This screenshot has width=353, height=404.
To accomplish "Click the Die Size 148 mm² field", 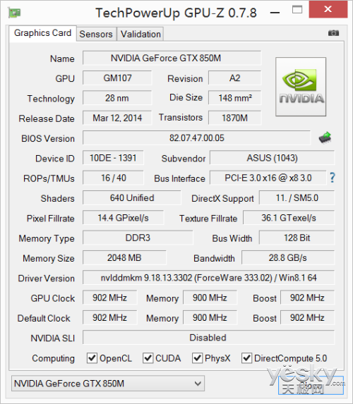I will [235, 98].
